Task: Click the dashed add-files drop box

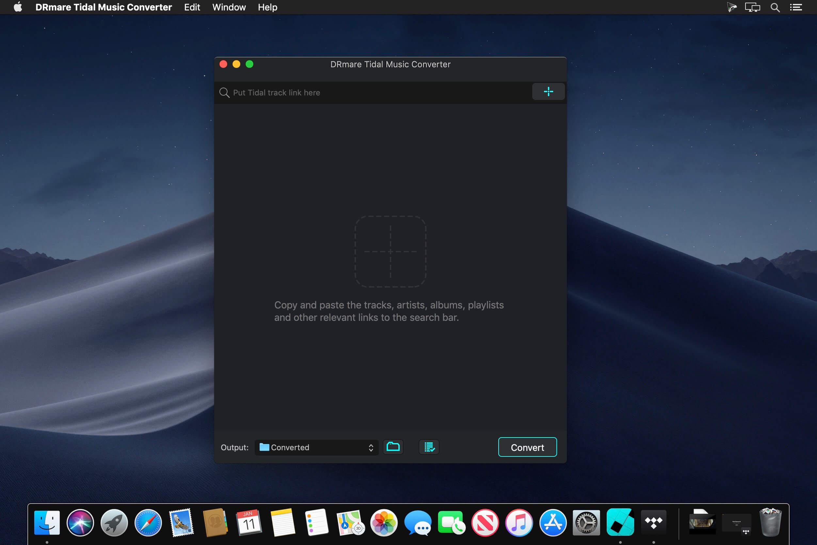Action: 390,251
